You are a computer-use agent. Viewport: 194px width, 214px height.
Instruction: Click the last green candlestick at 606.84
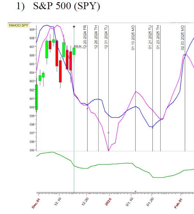[x=74, y=51]
